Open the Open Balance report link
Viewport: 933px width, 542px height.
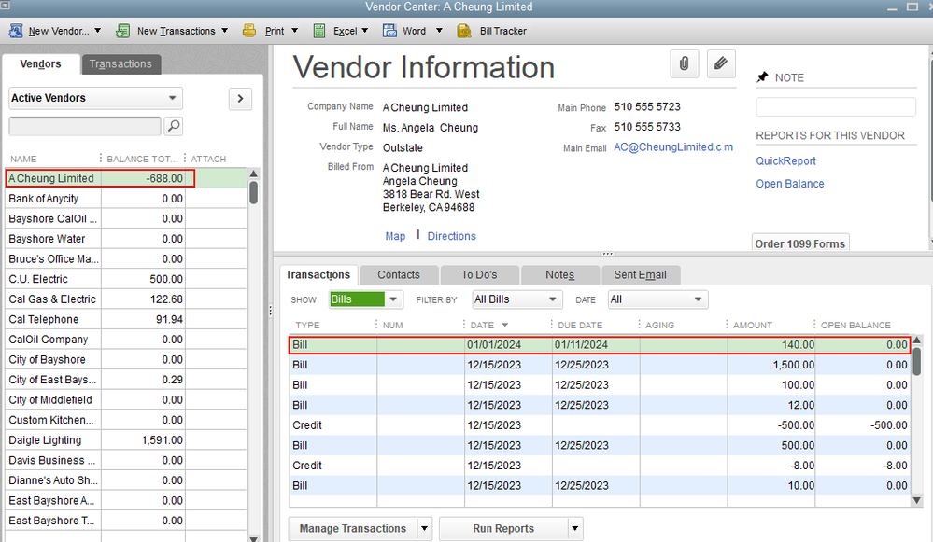point(789,184)
